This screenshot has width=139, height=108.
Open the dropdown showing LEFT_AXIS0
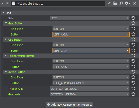point(91,67)
